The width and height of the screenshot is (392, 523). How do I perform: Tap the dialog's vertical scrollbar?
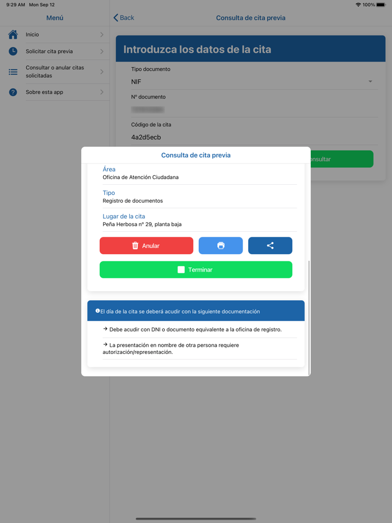pyautogui.click(x=309, y=317)
